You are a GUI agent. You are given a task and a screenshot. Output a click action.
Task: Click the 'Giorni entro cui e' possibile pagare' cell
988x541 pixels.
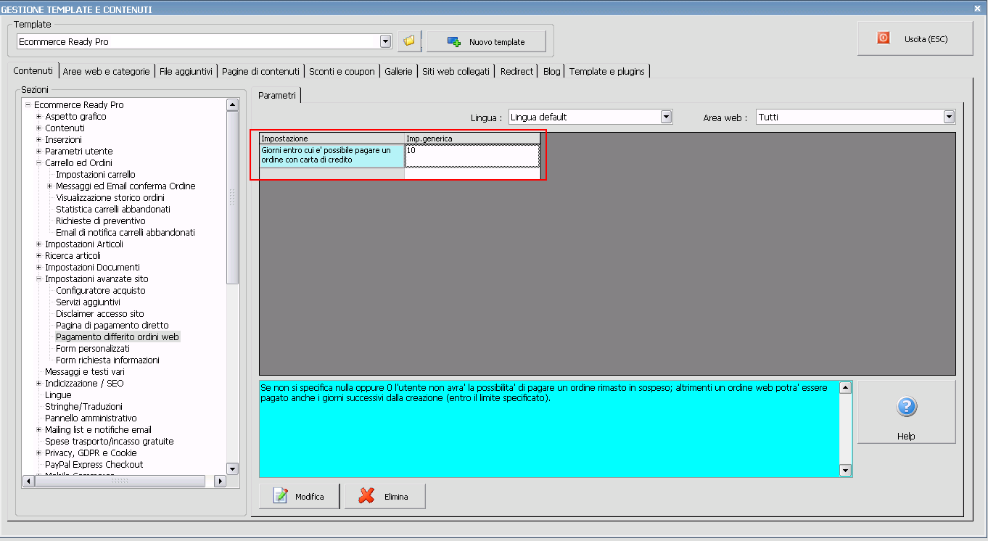[x=332, y=155]
